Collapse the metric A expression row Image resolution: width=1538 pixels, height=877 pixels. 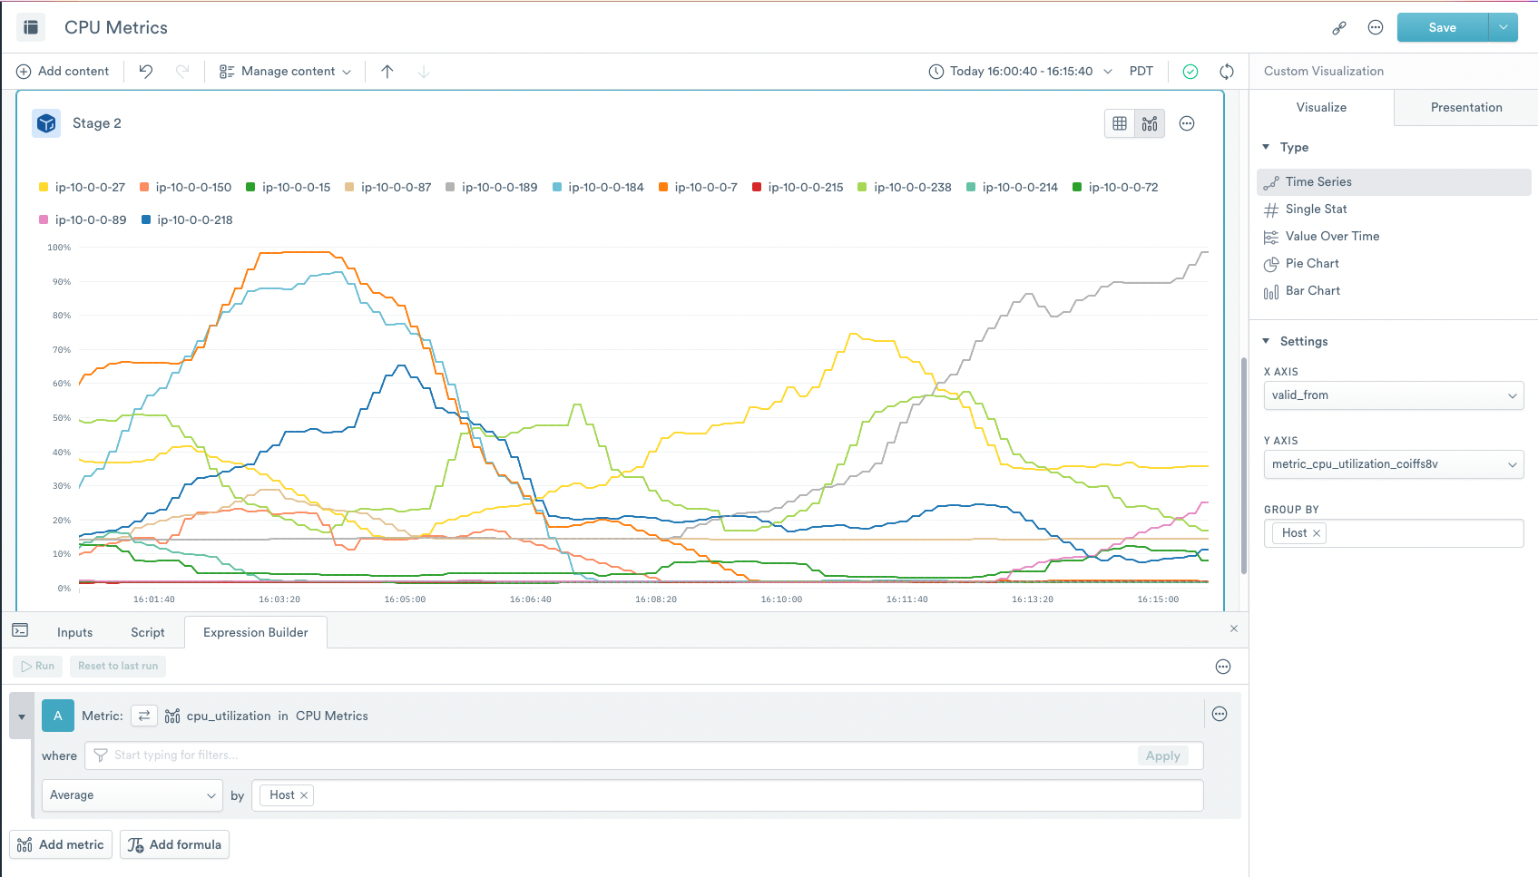point(22,716)
